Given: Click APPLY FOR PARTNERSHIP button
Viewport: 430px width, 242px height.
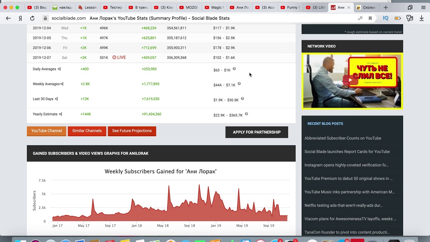Looking at the screenshot, I should 257,132.
